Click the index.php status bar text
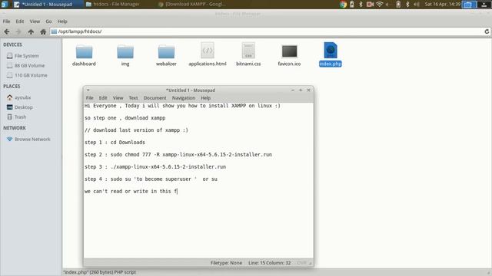492x276 pixels. click(x=99, y=272)
